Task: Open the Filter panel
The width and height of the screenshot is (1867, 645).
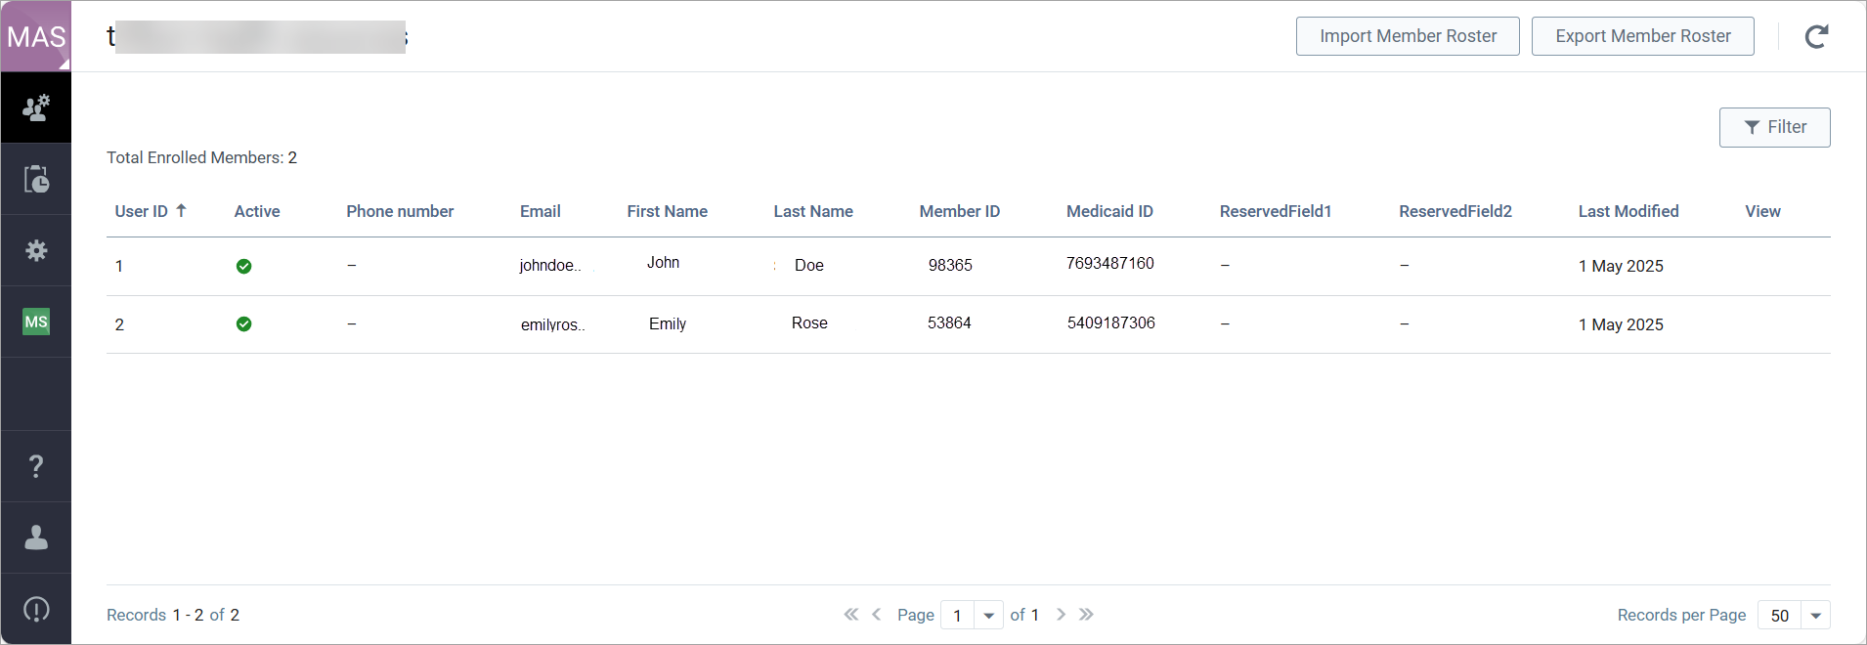Action: pos(1774,127)
